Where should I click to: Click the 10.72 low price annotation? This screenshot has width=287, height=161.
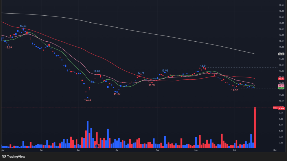[x=87, y=100]
